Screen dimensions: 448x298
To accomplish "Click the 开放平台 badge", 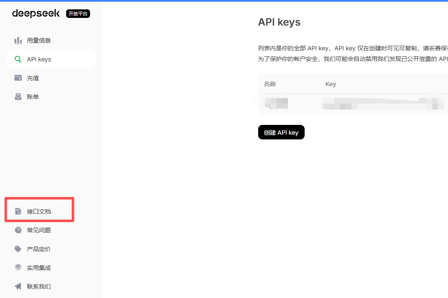I will 78,14.
